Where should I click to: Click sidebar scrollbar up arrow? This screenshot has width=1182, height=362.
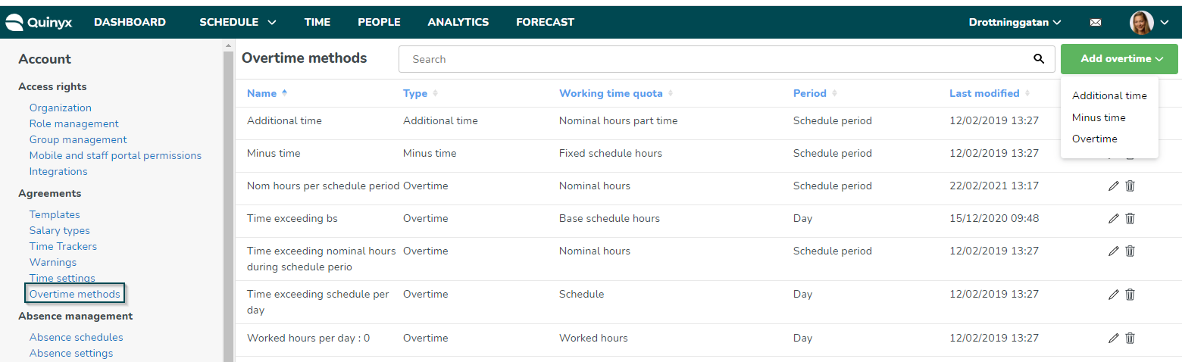point(228,46)
